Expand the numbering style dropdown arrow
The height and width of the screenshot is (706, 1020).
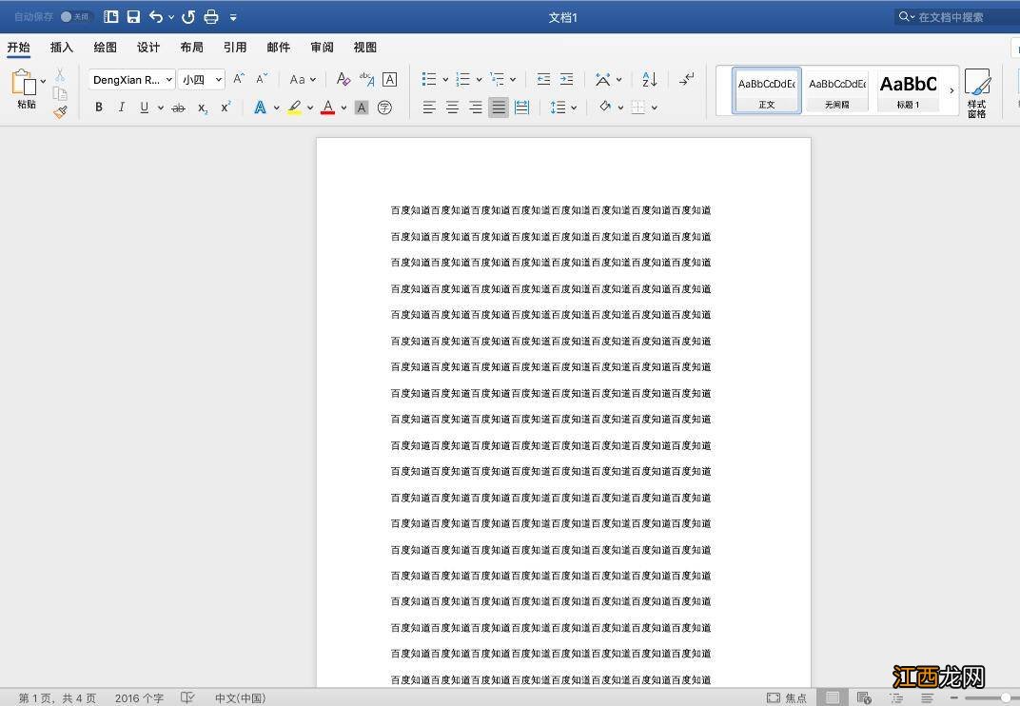coord(480,80)
